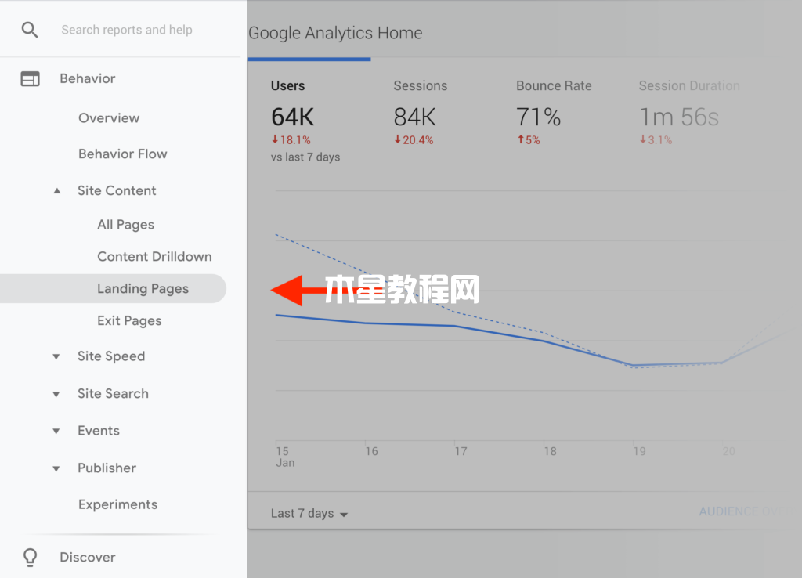Select the Events label
The width and height of the screenshot is (802, 578).
point(99,431)
